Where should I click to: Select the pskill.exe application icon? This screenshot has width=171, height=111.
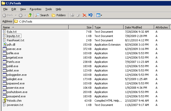click(x=5, y=66)
